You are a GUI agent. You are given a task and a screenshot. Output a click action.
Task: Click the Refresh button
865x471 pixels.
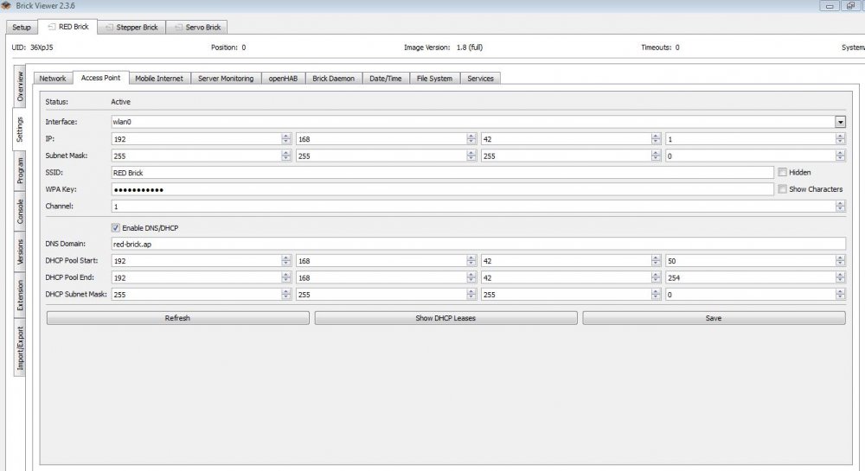[177, 318]
